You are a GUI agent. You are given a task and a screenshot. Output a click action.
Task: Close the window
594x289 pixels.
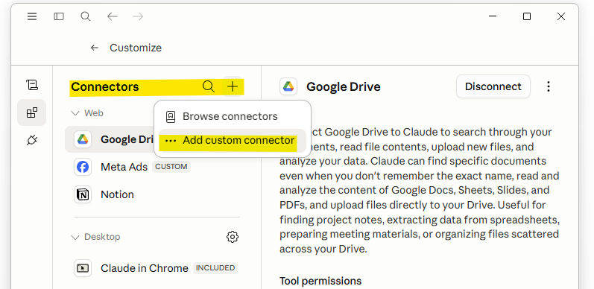pos(561,16)
